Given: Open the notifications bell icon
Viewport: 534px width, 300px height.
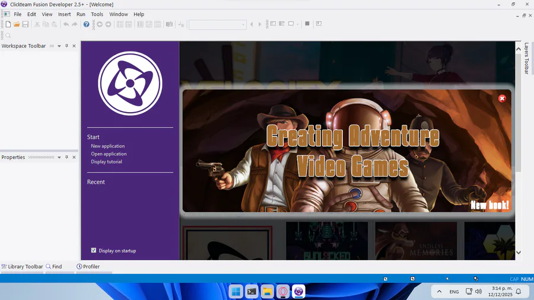Looking at the screenshot, I should pyautogui.click(x=519, y=292).
